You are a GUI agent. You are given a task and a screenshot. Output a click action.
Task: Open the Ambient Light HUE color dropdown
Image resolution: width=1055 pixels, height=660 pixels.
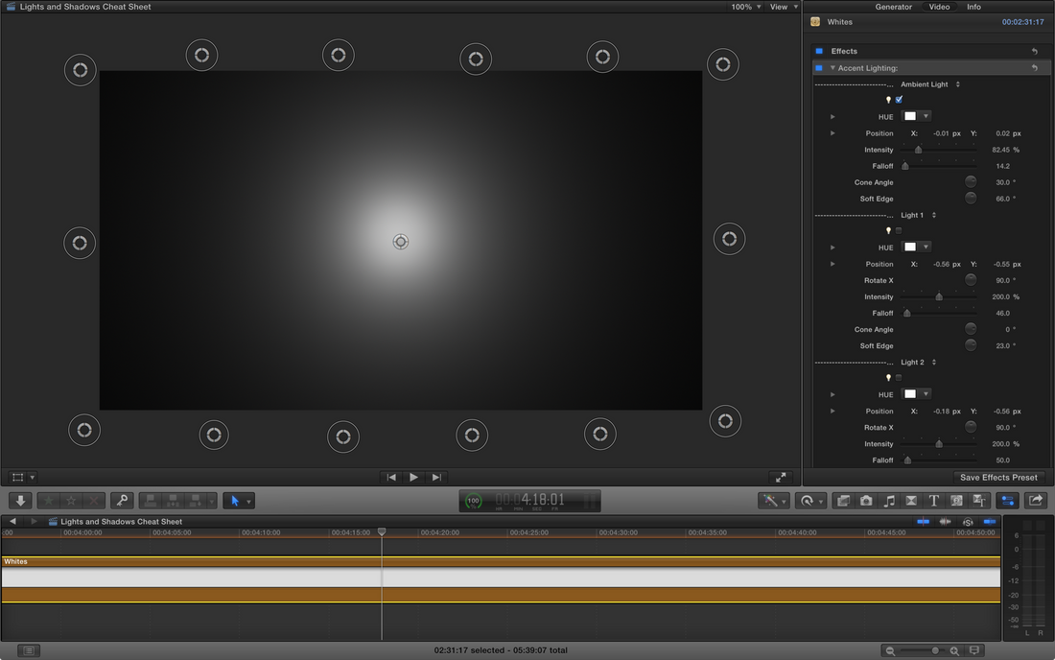(926, 116)
